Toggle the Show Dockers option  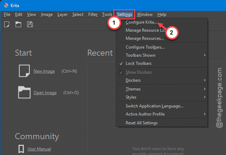[x=162, y=72]
